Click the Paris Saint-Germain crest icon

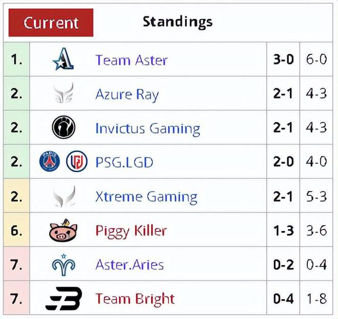tap(50, 161)
